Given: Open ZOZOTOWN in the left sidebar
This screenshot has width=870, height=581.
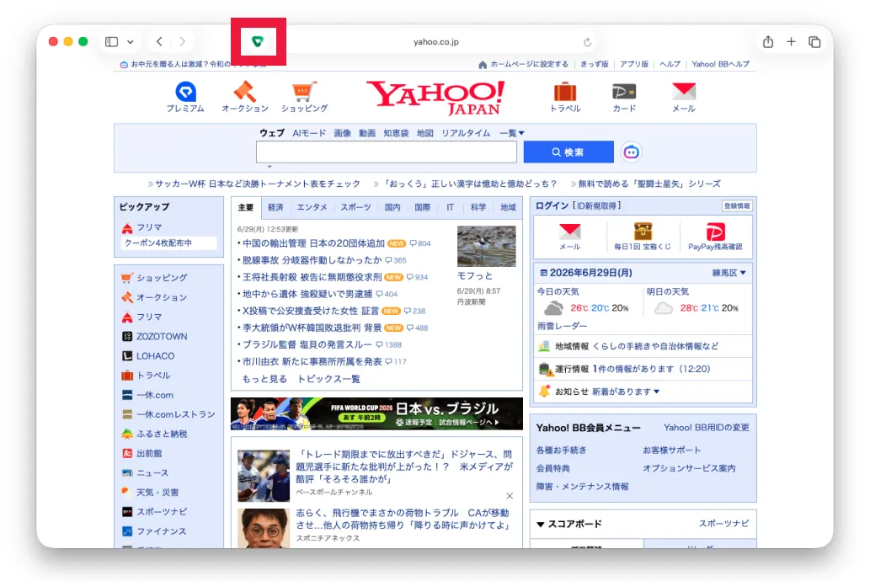Looking at the screenshot, I should pyautogui.click(x=162, y=336).
